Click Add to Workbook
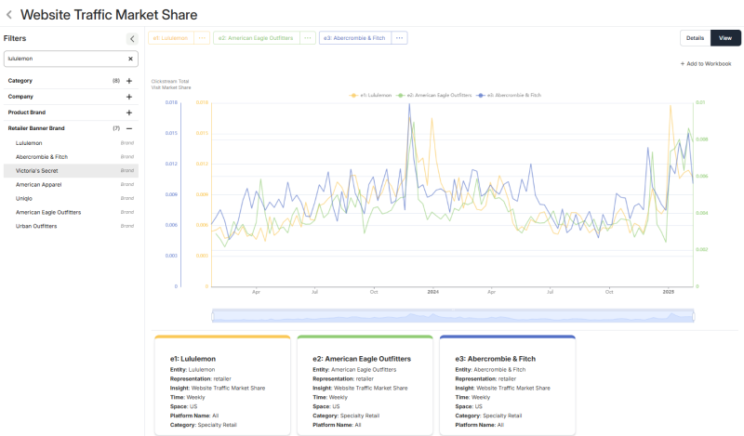The height and width of the screenshot is (436, 744). 706,63
